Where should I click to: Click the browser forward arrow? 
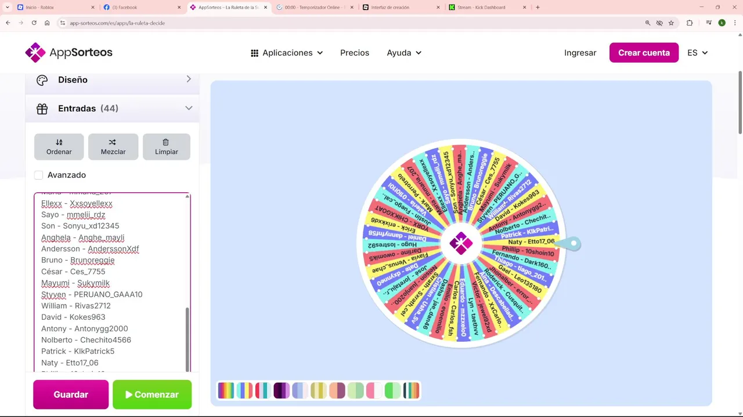click(21, 23)
